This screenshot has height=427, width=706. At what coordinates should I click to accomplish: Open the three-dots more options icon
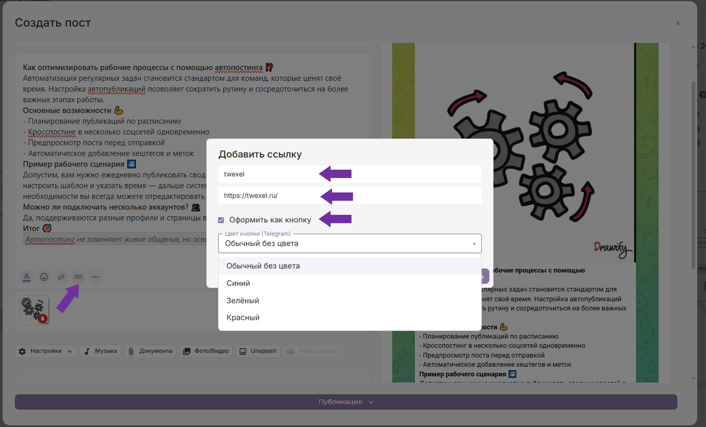pos(96,277)
